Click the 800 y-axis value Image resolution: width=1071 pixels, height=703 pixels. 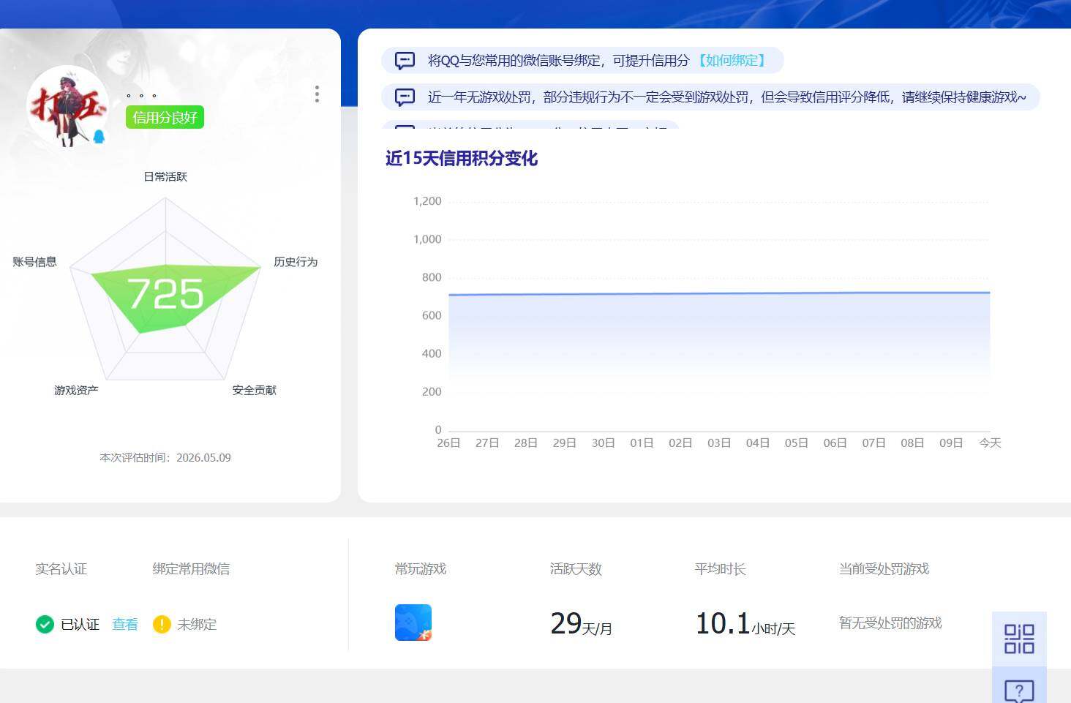pos(432,277)
